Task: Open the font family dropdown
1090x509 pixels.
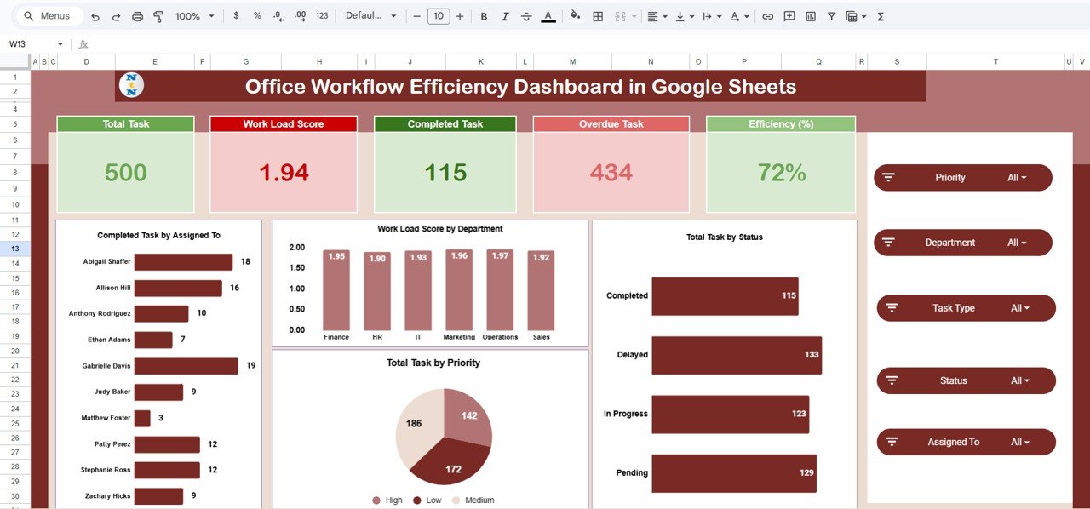Action: (x=371, y=16)
